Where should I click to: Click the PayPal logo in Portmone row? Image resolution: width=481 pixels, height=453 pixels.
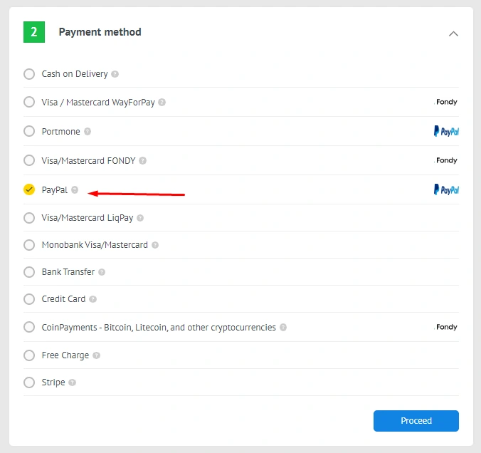446,132
